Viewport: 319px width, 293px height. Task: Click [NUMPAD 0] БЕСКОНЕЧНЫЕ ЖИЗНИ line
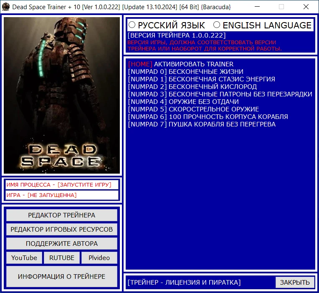pos(185,71)
